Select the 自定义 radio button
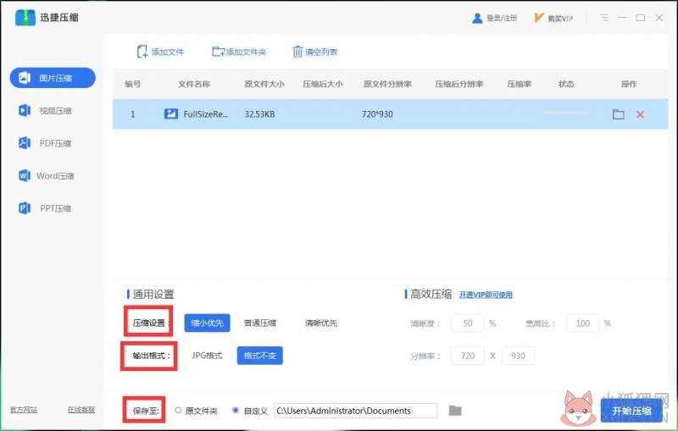This screenshot has height=431, width=678. pos(236,411)
